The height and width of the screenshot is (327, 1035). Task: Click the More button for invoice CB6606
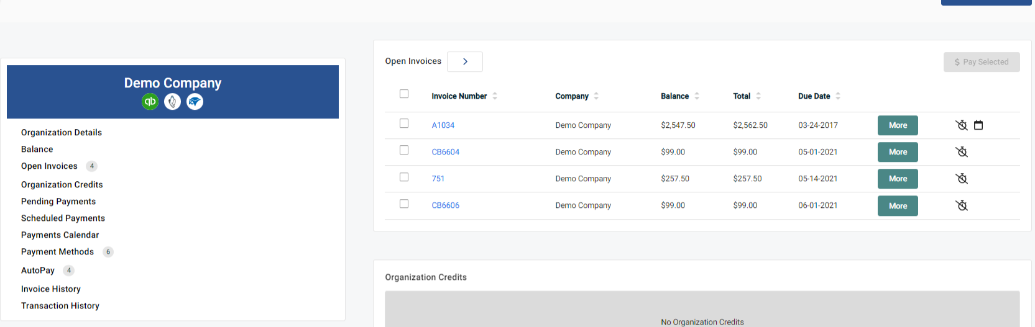(x=897, y=206)
